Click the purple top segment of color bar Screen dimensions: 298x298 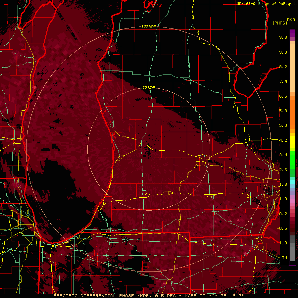click(x=292, y=33)
